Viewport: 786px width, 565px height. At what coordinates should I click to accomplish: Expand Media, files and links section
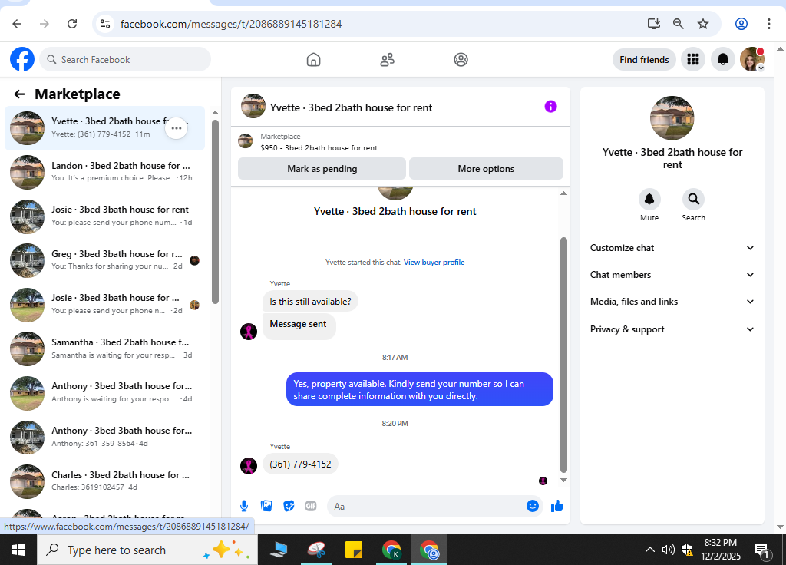tap(672, 302)
